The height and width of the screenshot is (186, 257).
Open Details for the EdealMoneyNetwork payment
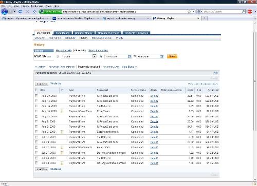coord(154,132)
